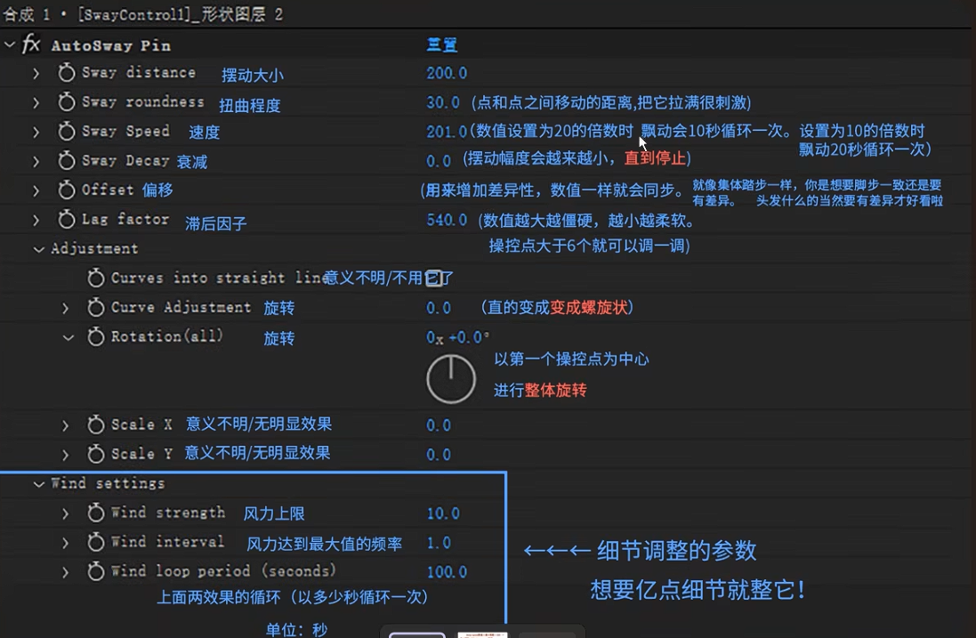Adjust the Rotation(all) angle dial

coord(451,377)
